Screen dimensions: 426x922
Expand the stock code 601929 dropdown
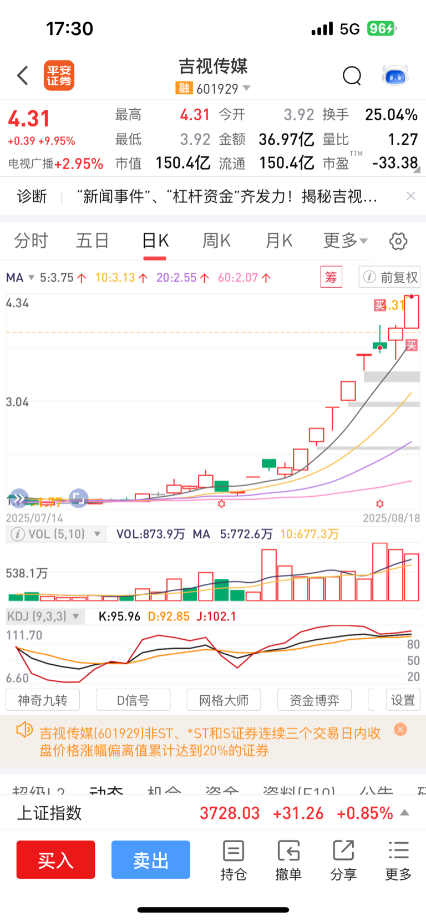(247, 88)
